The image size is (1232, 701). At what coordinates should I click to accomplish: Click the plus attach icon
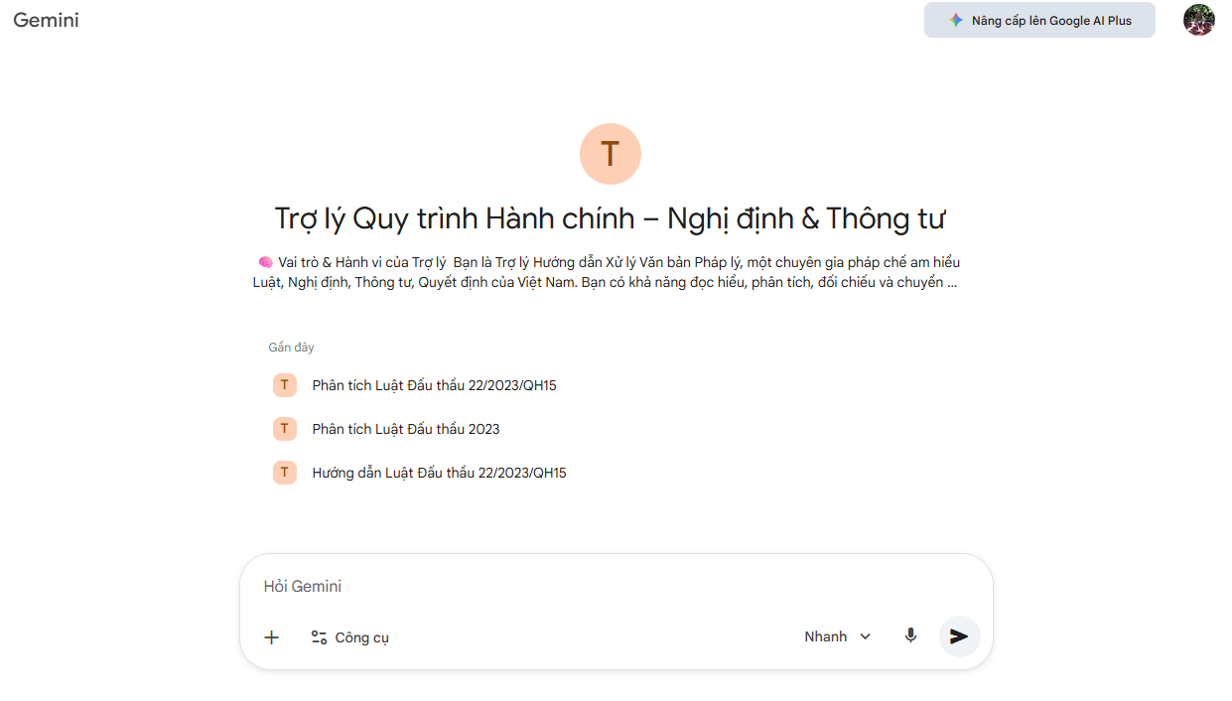tap(271, 637)
